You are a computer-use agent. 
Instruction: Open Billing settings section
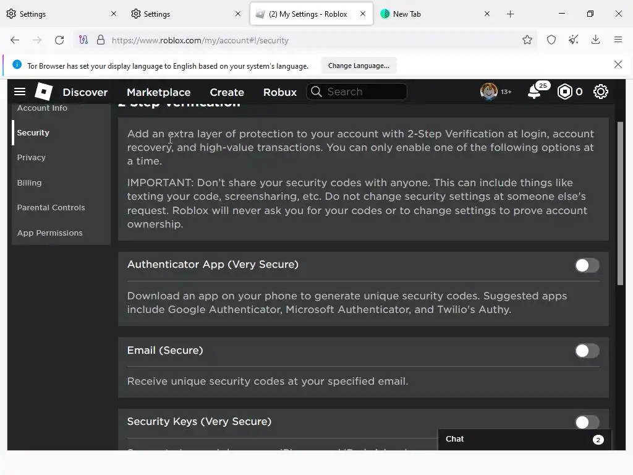[x=29, y=182]
